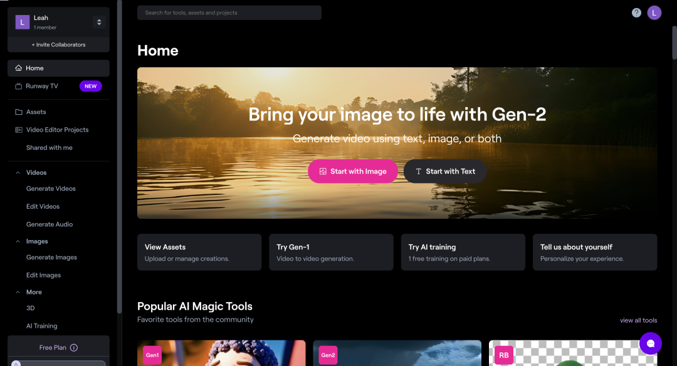Open the Leah workspace switcher dropdown

[x=99, y=22]
